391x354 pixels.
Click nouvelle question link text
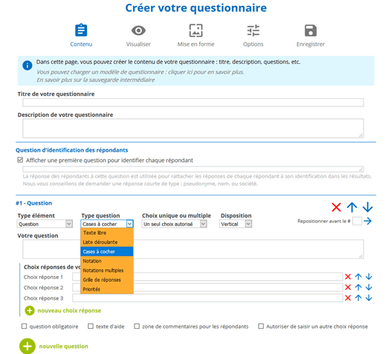click(64, 347)
